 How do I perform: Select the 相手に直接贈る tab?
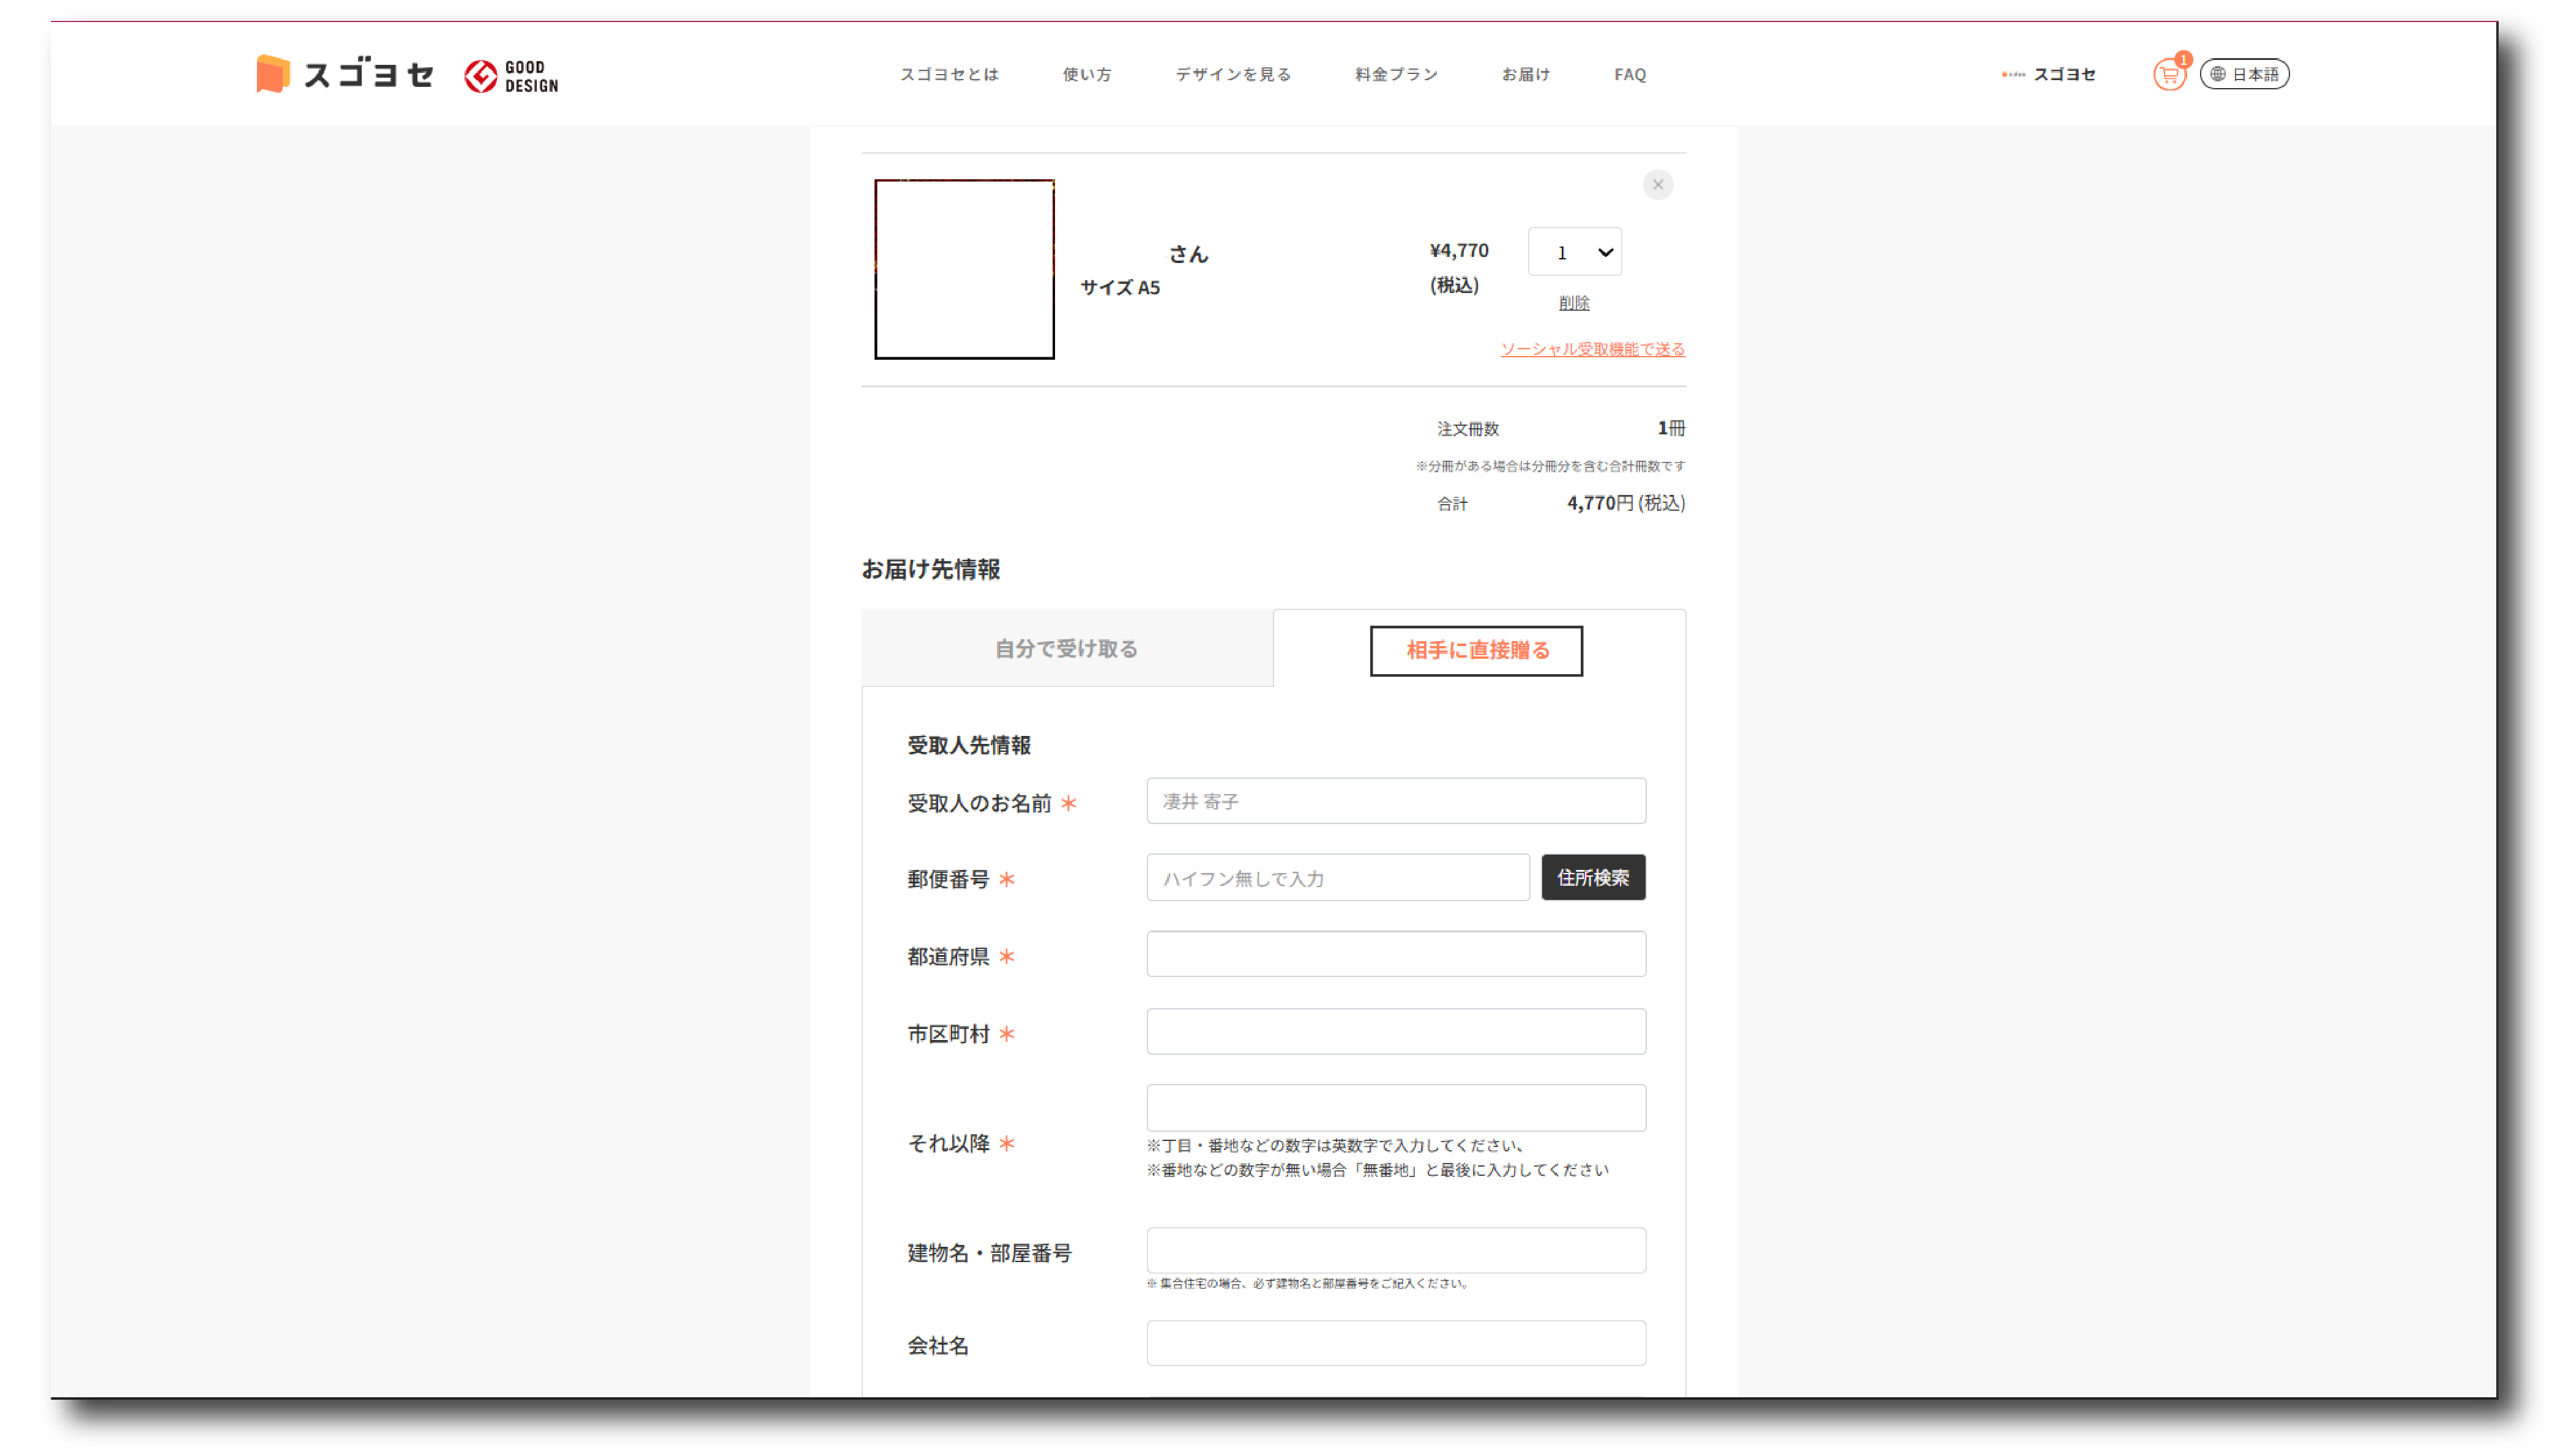[1477, 651]
